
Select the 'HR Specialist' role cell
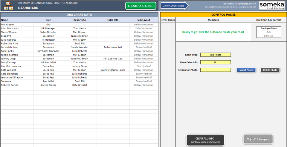(48, 62)
